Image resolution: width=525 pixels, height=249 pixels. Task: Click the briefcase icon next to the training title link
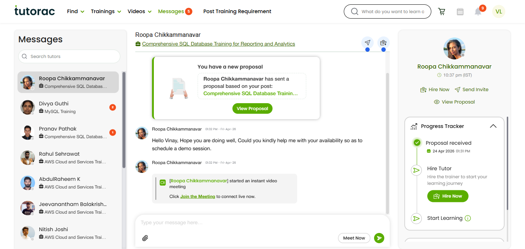coord(138,44)
